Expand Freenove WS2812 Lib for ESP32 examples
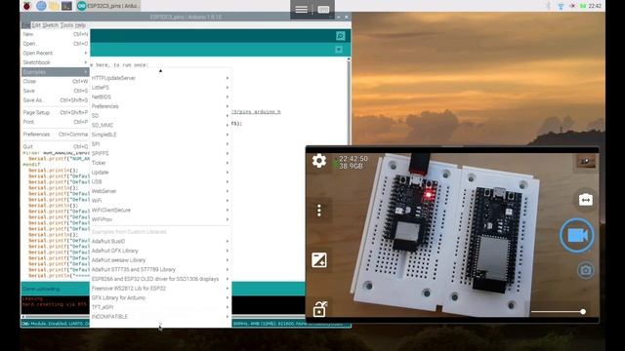625x351 pixels. [x=160, y=289]
